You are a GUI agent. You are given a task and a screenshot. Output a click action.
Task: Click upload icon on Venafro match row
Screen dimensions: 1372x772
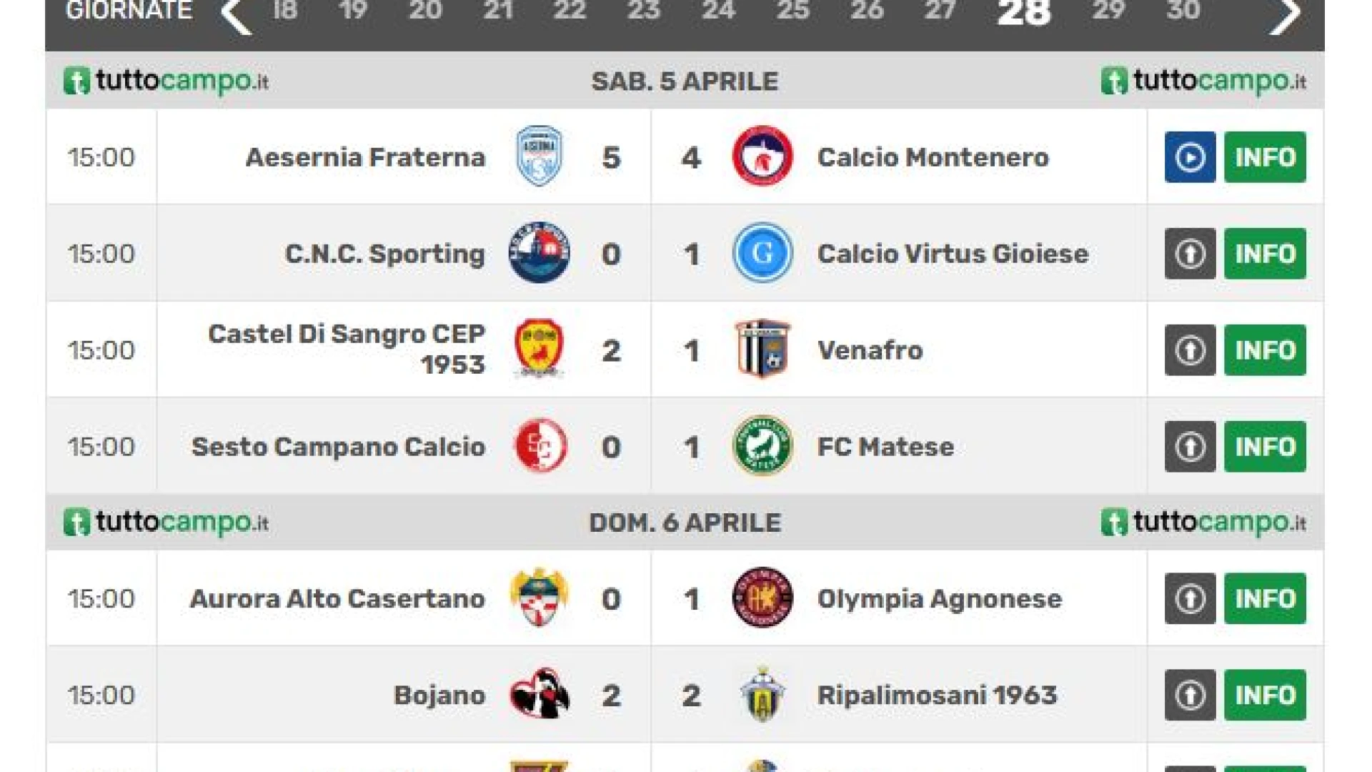tap(1190, 350)
